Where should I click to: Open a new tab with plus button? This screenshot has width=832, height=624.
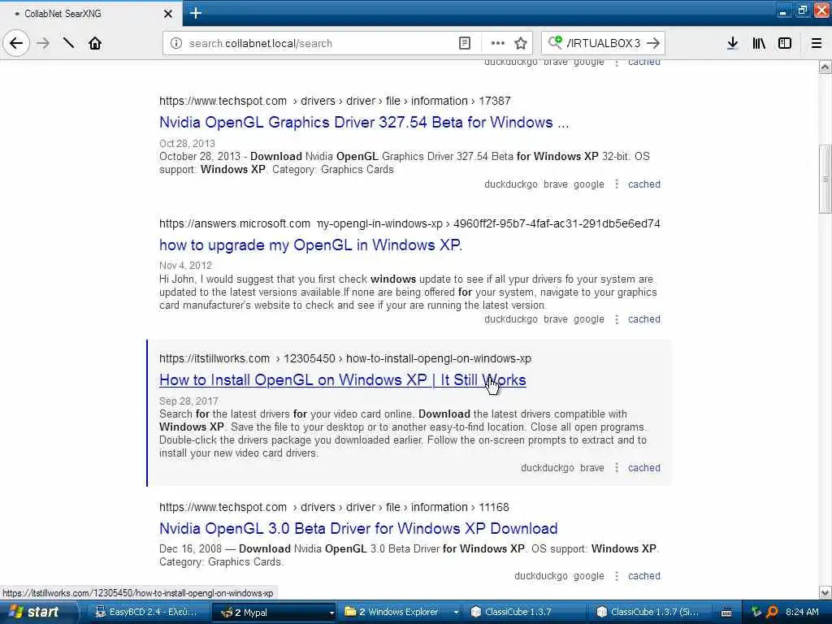click(x=195, y=13)
